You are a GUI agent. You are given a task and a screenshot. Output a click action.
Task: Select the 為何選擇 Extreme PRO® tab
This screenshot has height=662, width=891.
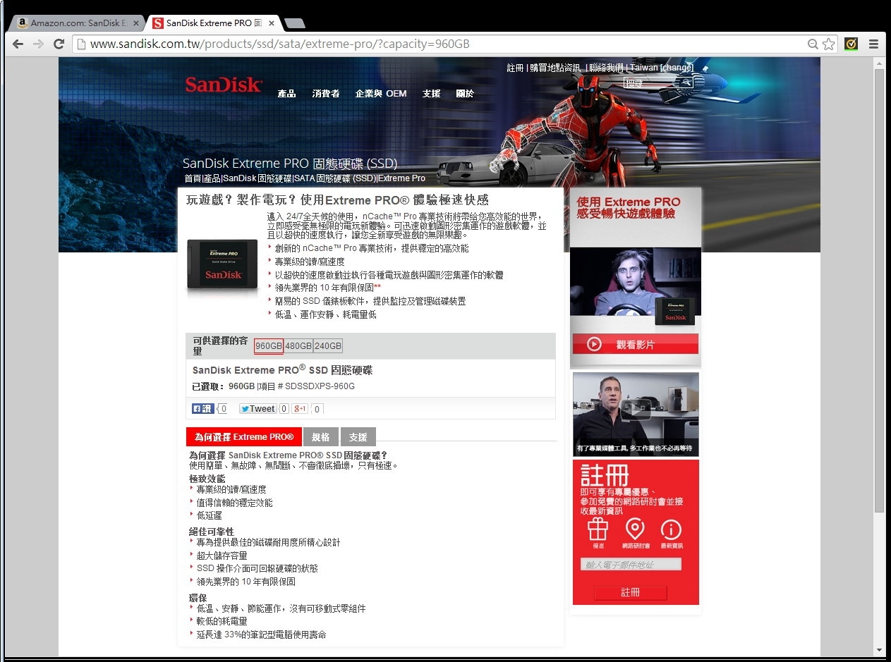click(x=244, y=436)
